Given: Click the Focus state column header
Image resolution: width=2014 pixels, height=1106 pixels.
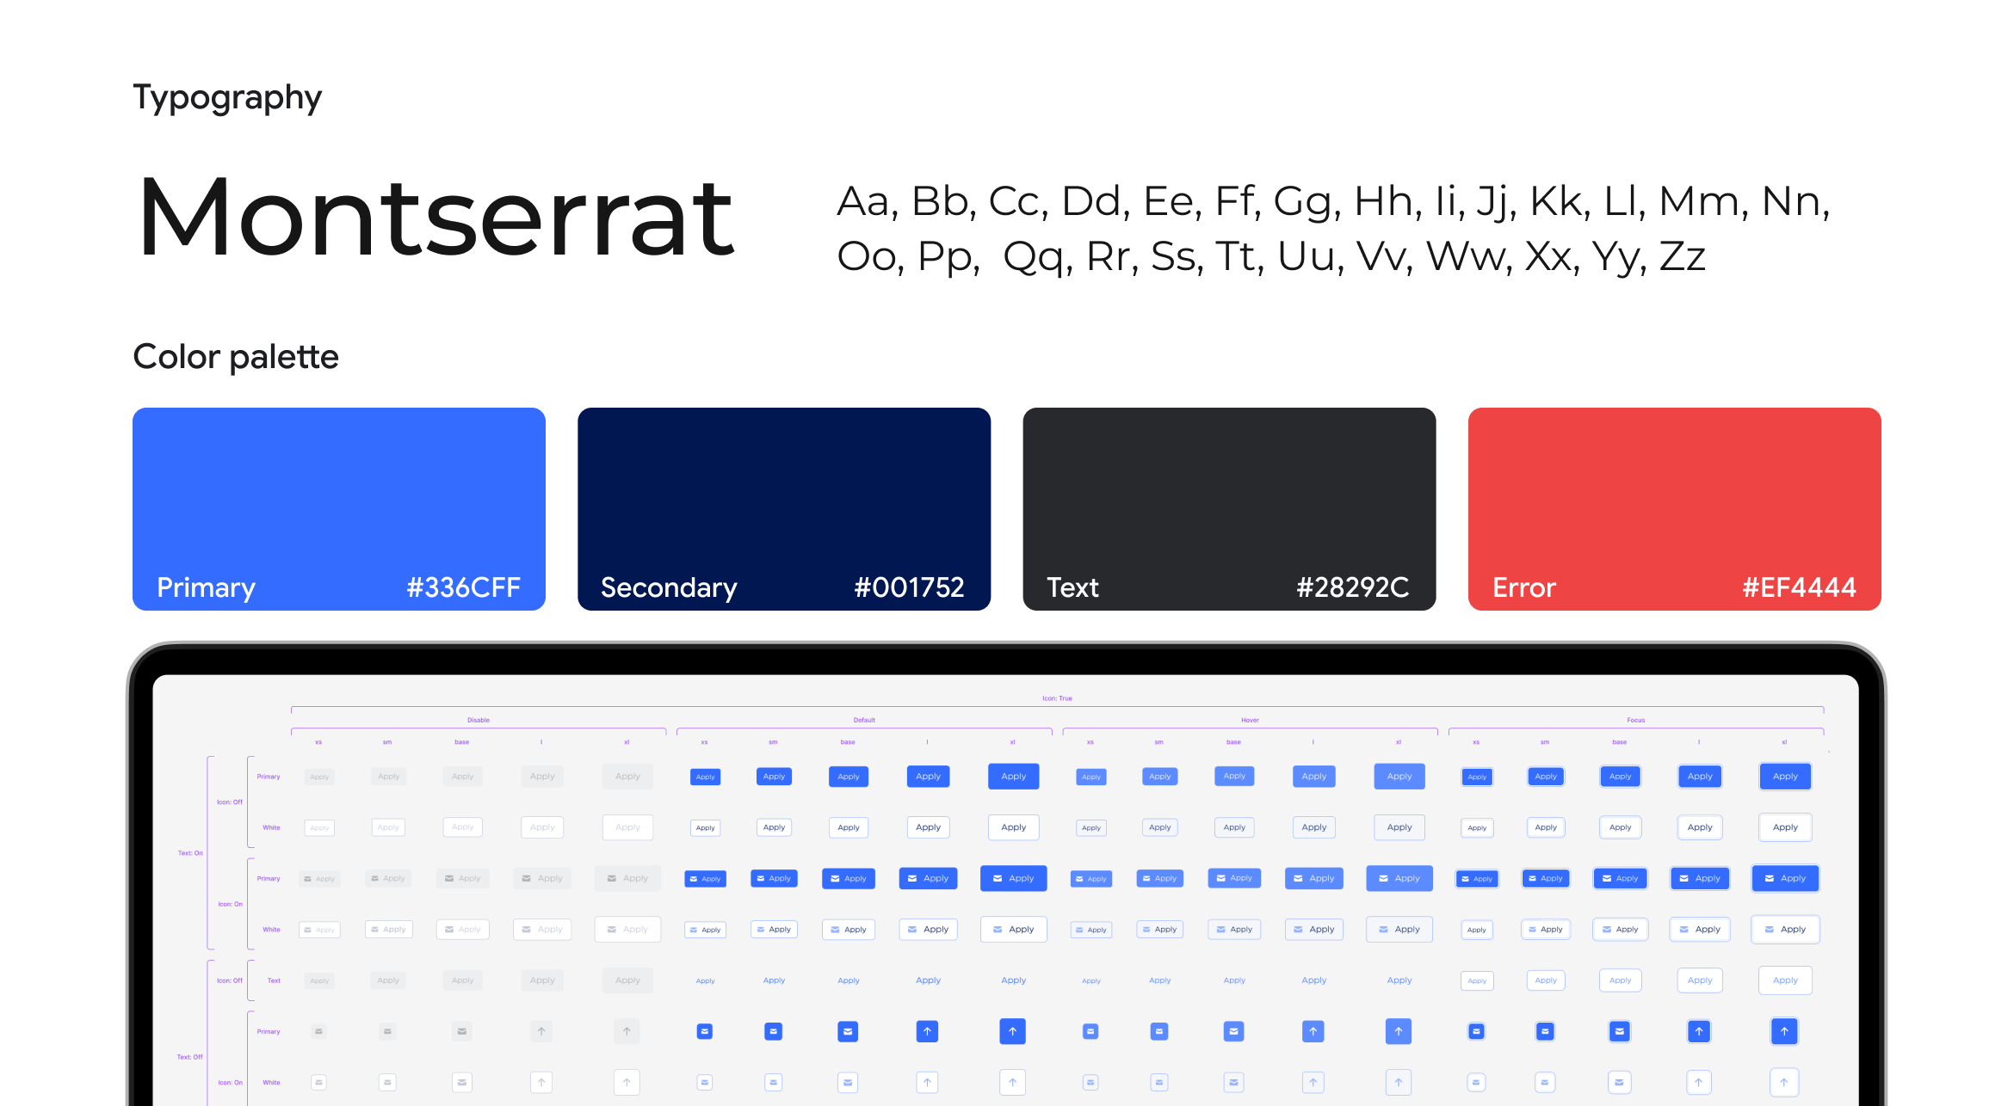Looking at the screenshot, I should point(1636,720).
